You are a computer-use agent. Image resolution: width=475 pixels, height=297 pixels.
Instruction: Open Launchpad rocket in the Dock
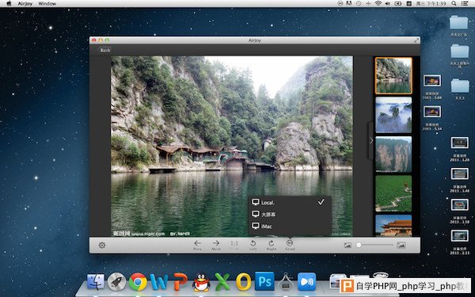[116, 282]
